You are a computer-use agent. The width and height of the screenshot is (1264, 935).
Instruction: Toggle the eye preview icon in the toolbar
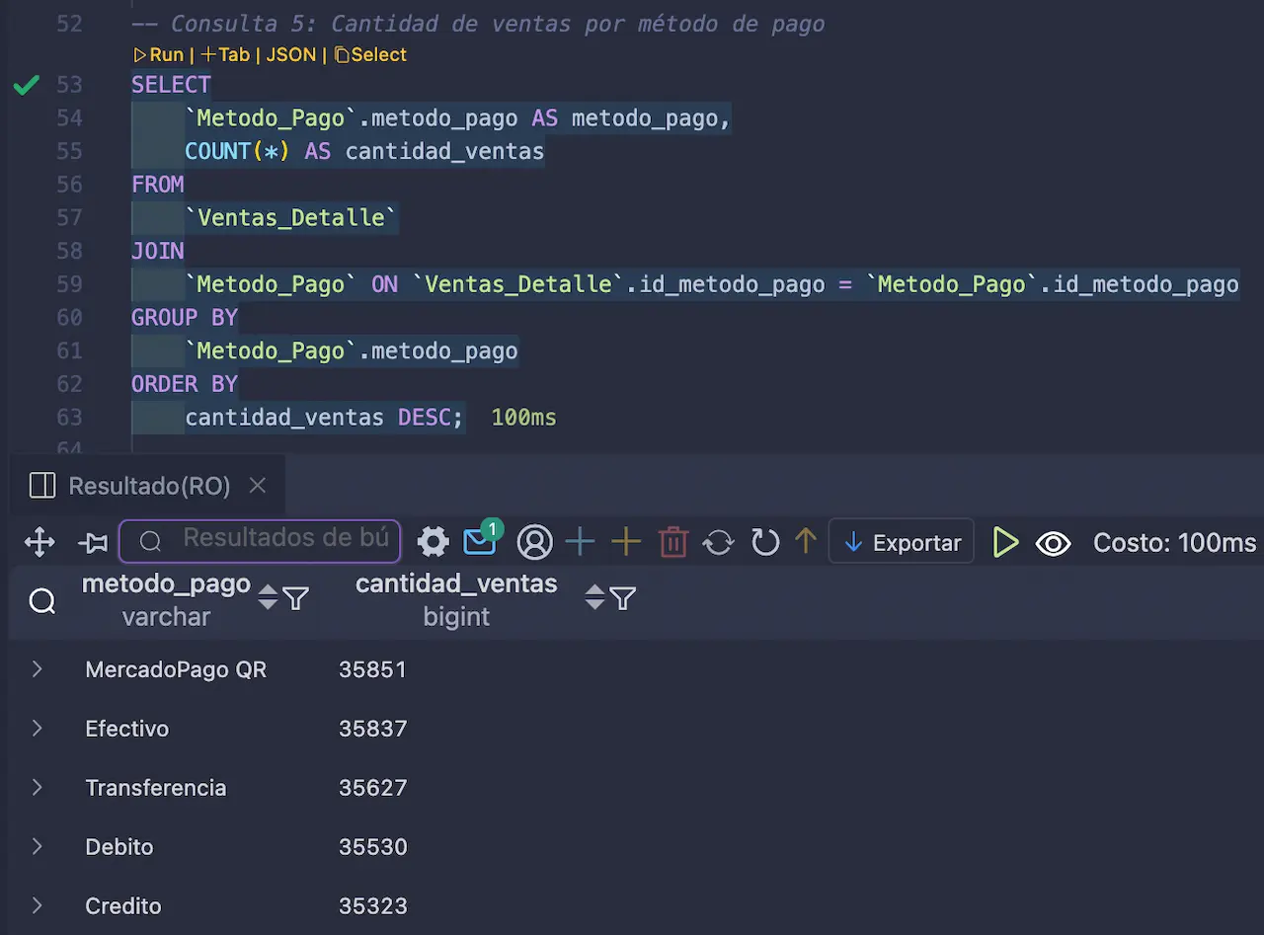[1053, 542]
